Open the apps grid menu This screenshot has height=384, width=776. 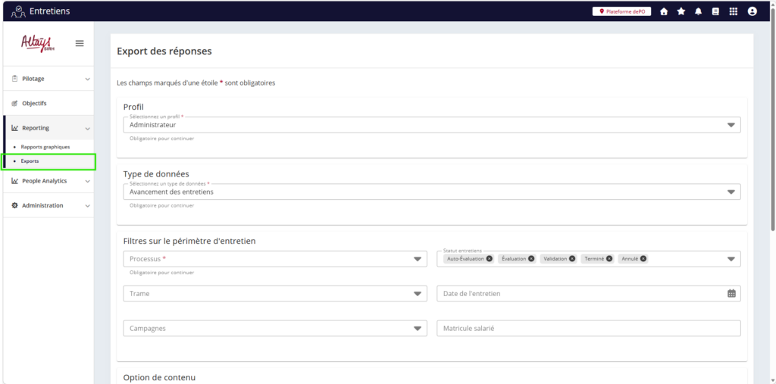733,11
